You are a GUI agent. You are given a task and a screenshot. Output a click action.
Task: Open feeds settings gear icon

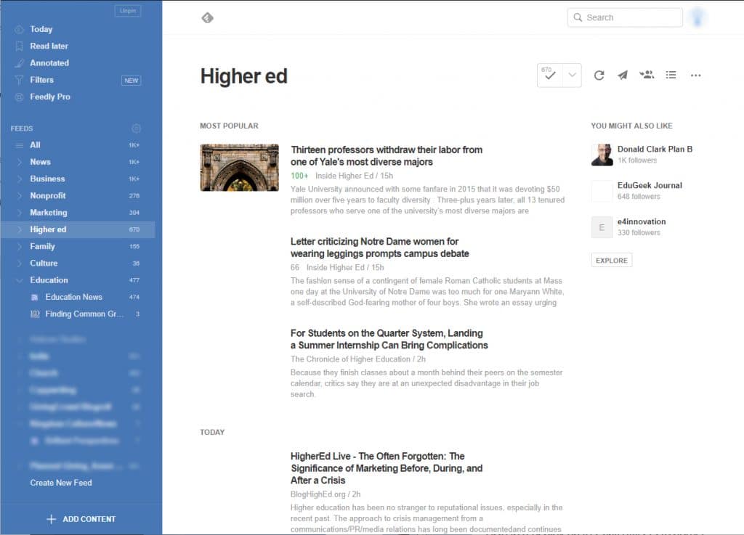pos(136,128)
